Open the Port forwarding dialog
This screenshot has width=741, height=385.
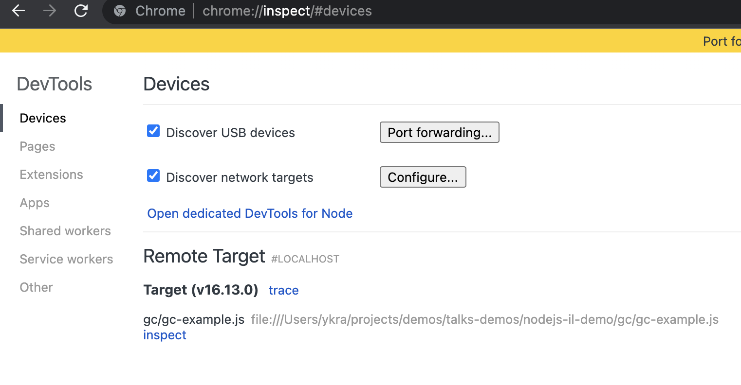click(x=439, y=132)
